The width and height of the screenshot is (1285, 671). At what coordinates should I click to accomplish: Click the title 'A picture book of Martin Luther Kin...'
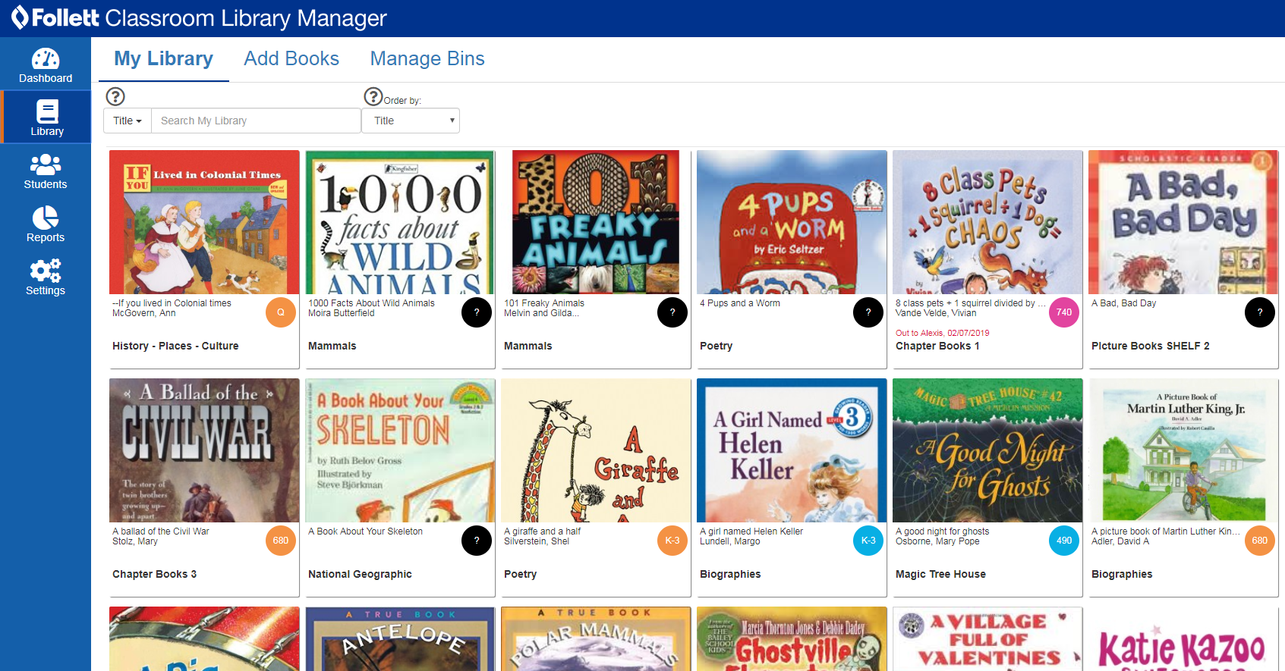[1166, 531]
